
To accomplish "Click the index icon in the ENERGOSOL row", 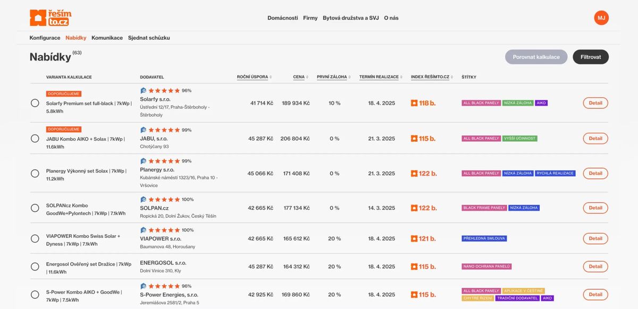I will [x=414, y=267].
